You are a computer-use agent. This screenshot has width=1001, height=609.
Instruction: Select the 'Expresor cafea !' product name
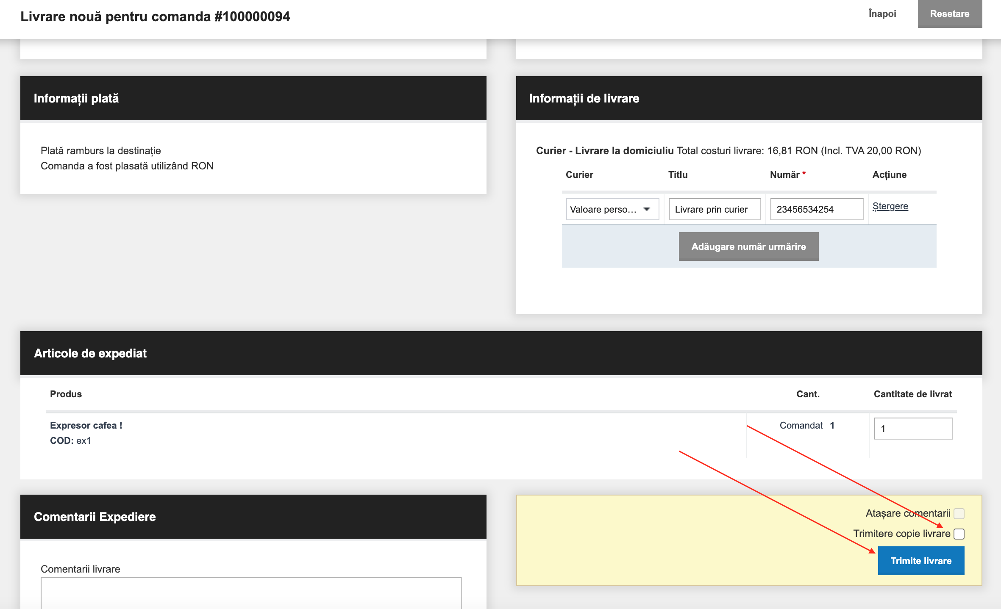pyautogui.click(x=86, y=425)
